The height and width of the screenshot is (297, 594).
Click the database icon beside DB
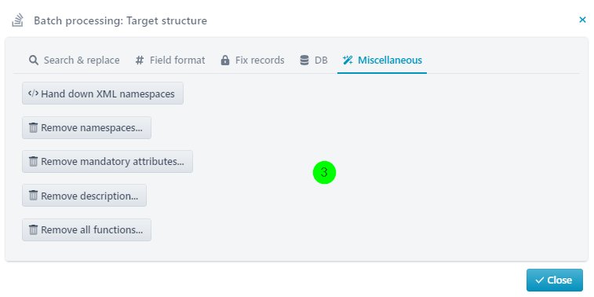304,60
